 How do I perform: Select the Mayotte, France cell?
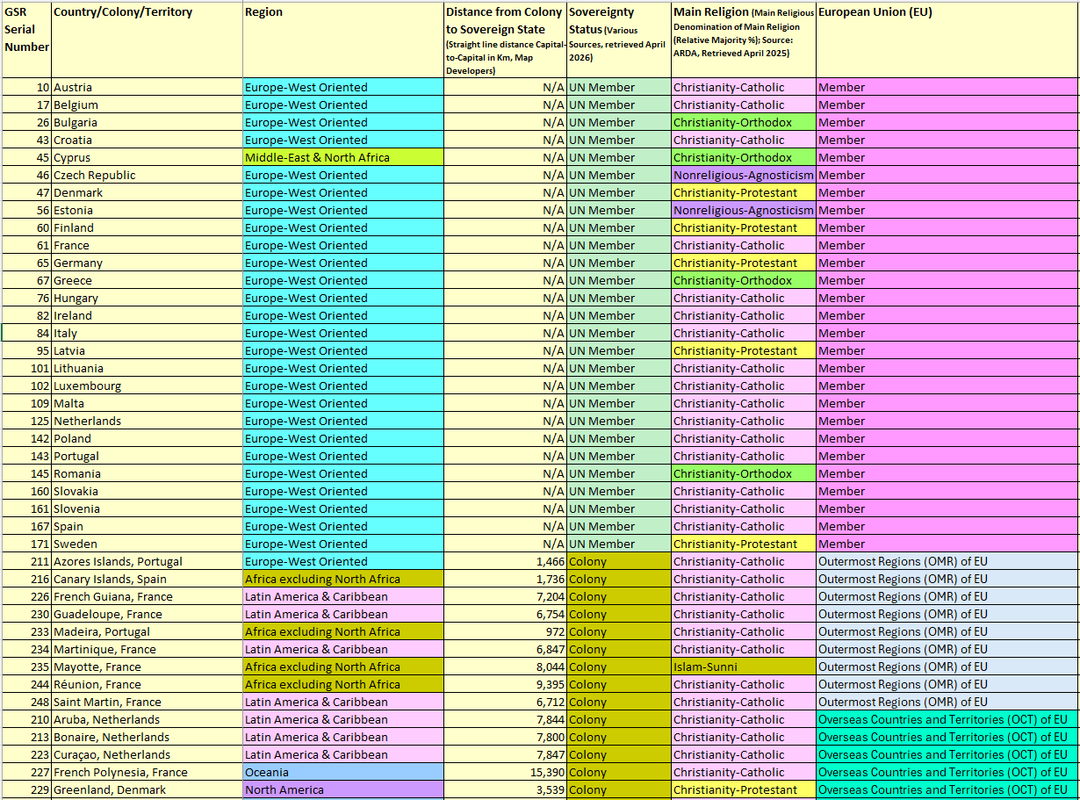coord(147,667)
